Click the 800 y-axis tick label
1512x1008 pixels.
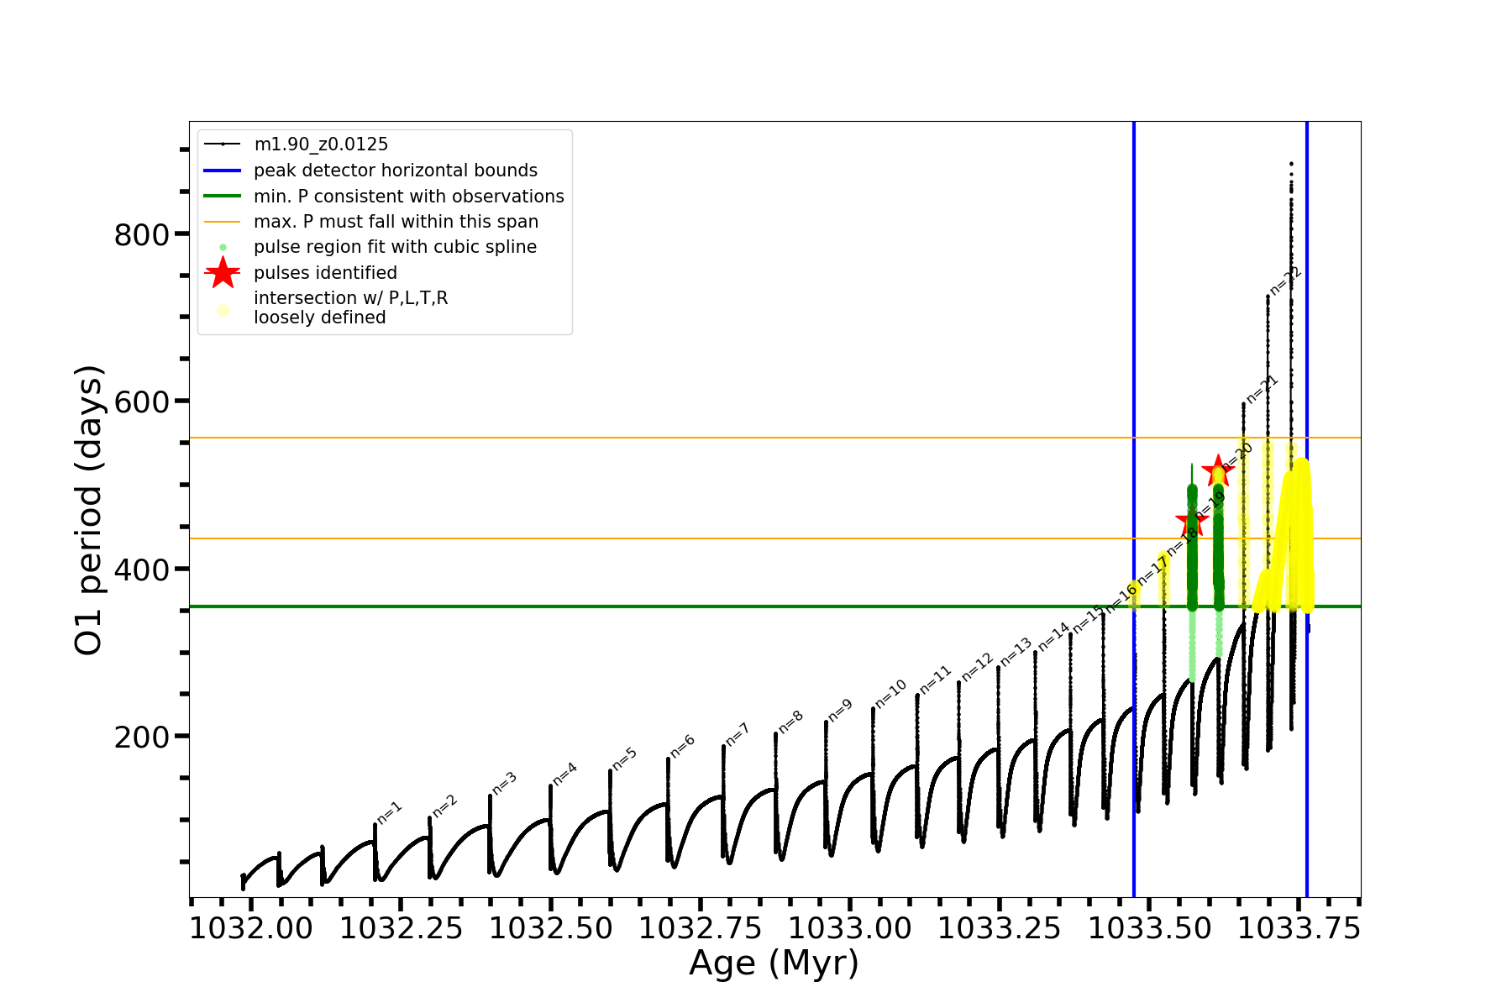coord(142,234)
